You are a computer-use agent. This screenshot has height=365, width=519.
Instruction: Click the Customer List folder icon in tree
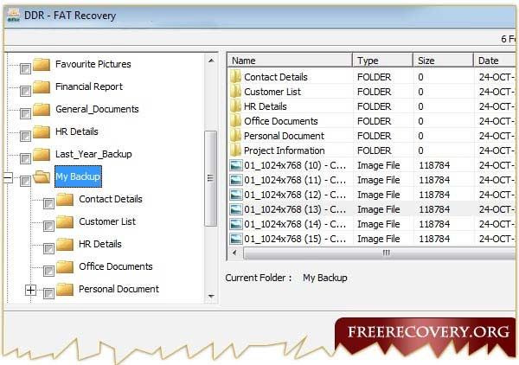pyautogui.click(x=65, y=222)
